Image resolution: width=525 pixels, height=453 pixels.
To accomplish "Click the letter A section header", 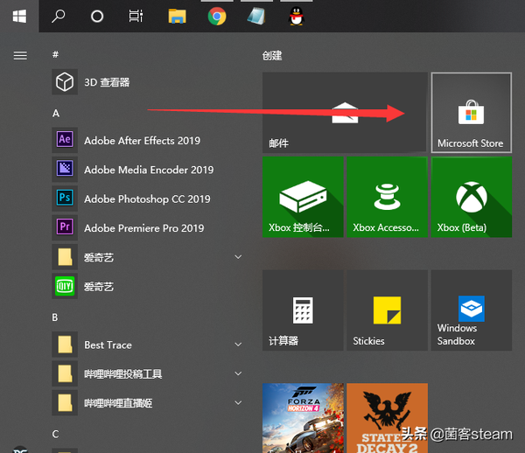I will coord(56,114).
